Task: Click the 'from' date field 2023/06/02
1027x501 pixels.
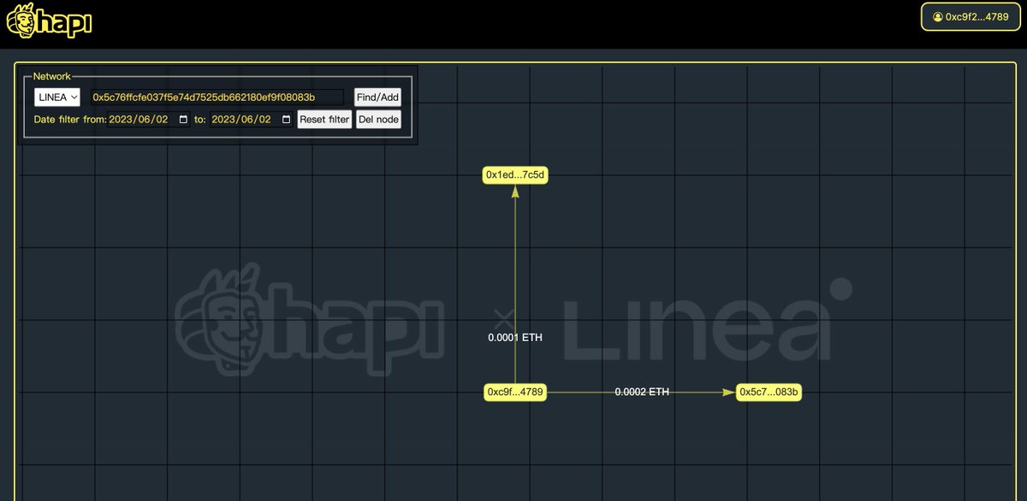Action: (x=149, y=120)
